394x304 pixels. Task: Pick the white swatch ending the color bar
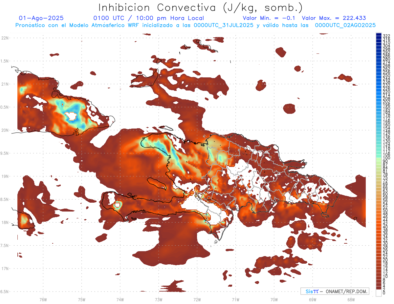(379, 293)
